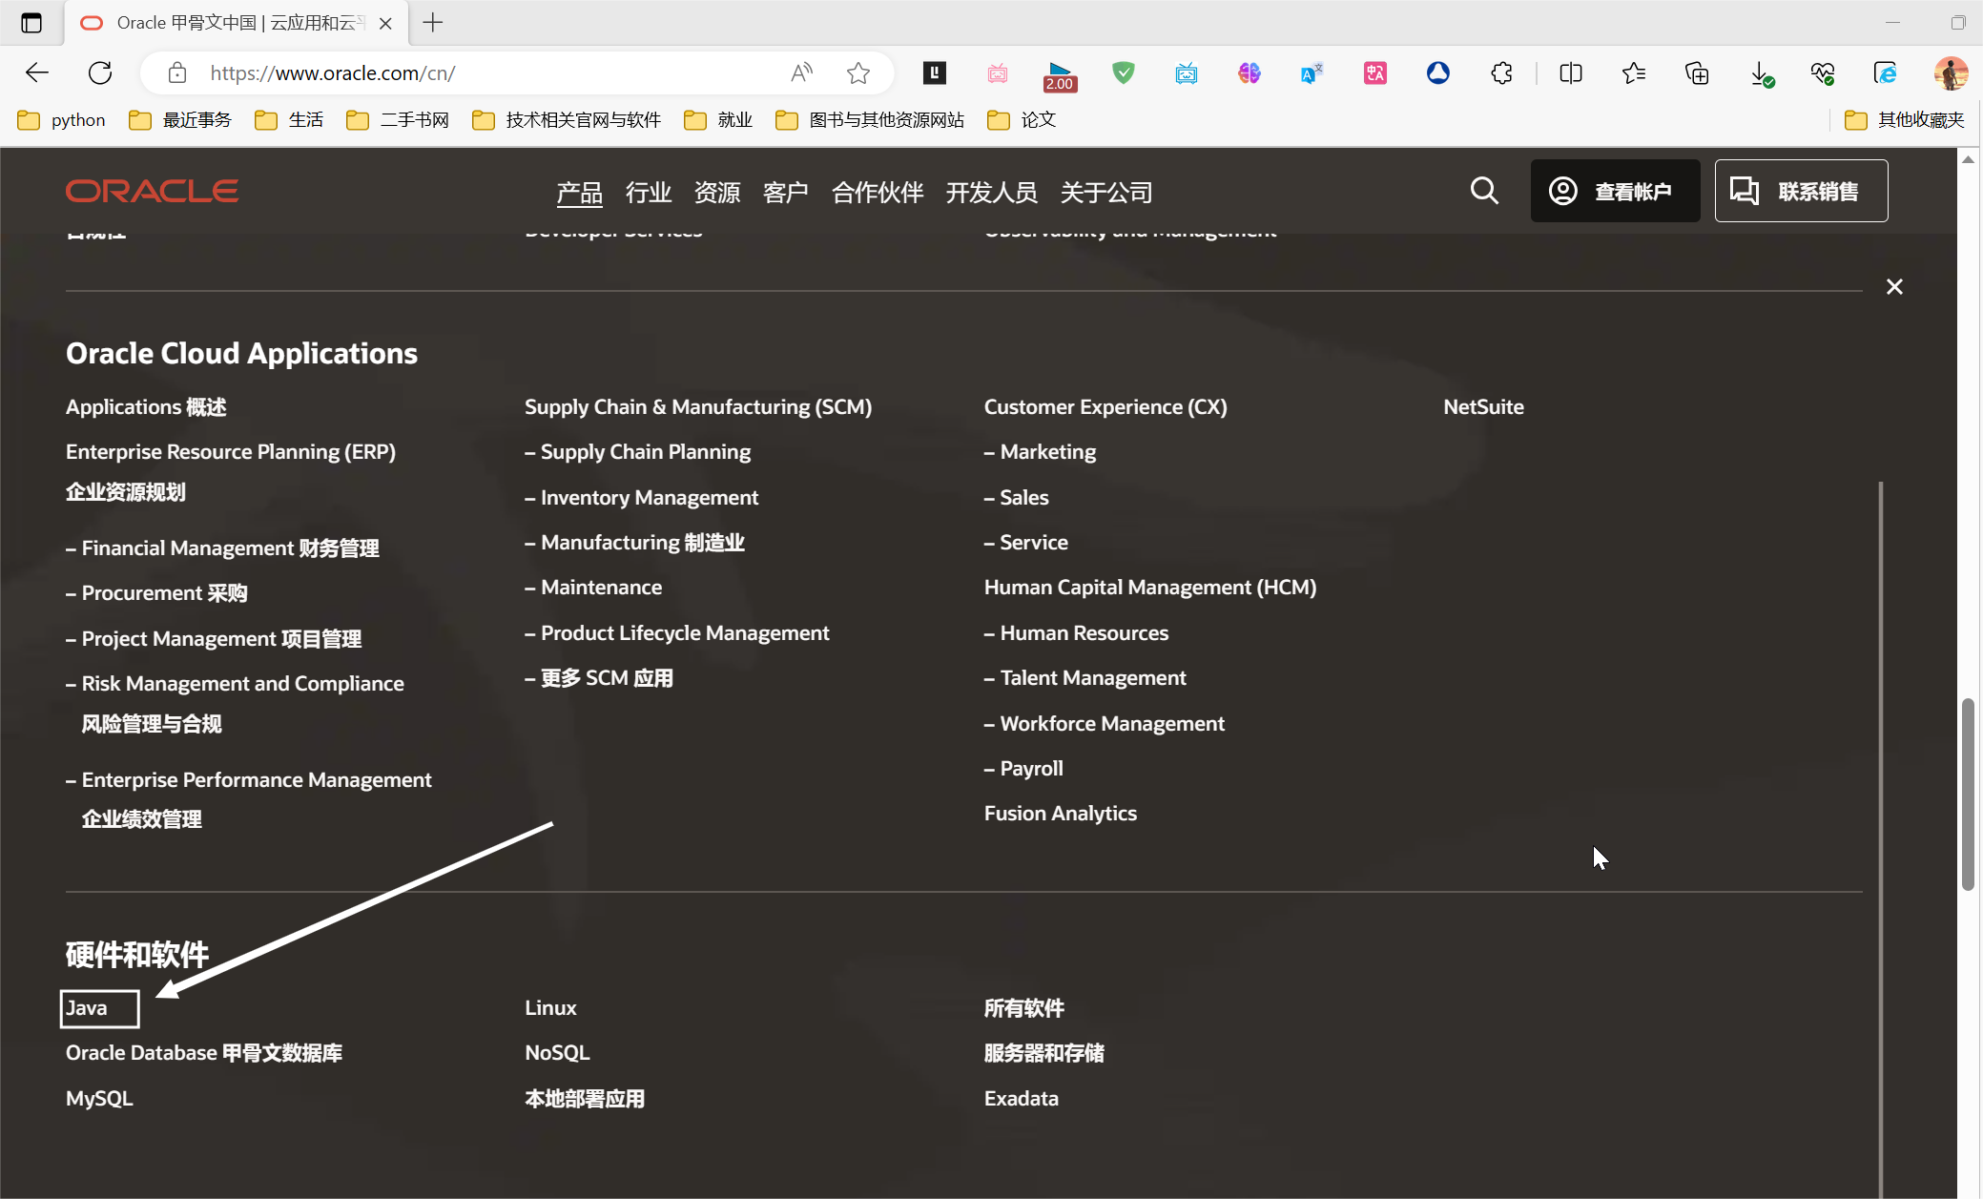1983x1199 pixels.
Task: Select the 产品 navigation menu
Action: pos(580,193)
